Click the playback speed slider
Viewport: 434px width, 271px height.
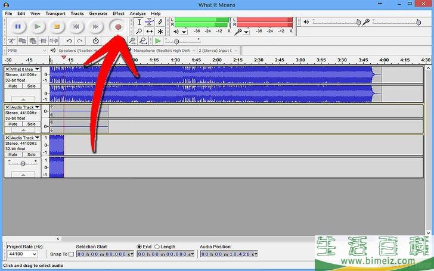182,41
